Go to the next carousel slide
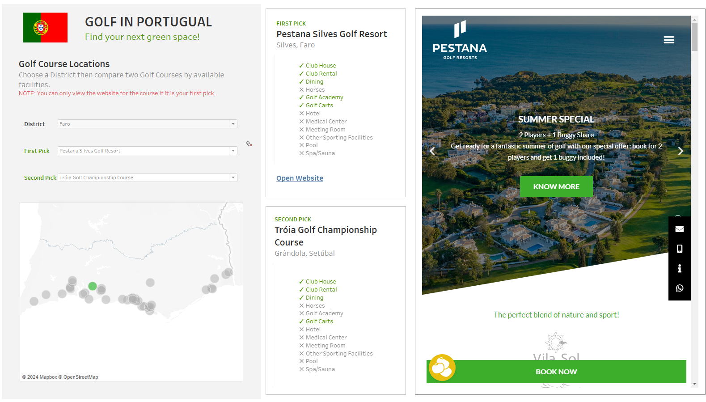Image resolution: width=706 pixels, height=402 pixels. pos(681,151)
